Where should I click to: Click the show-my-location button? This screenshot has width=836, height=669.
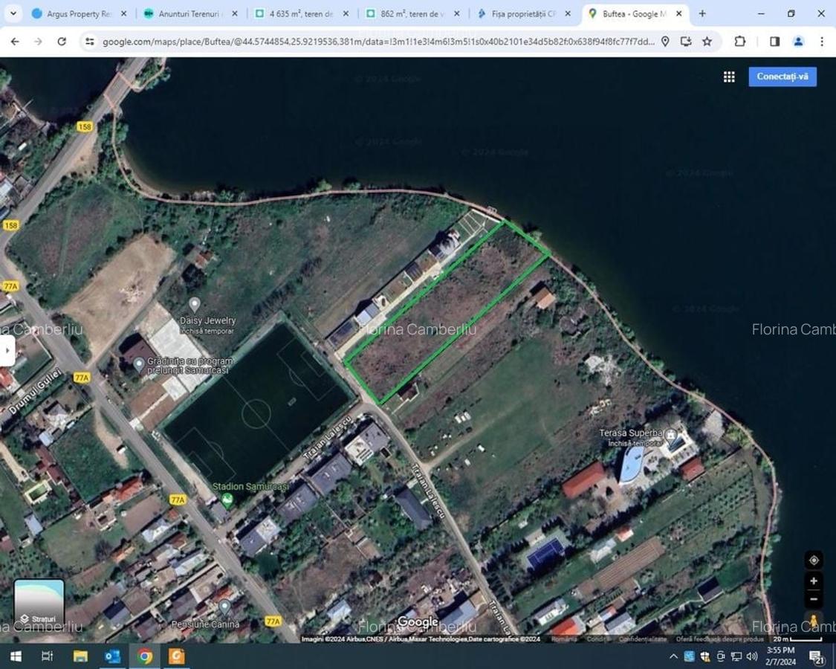[x=813, y=560]
